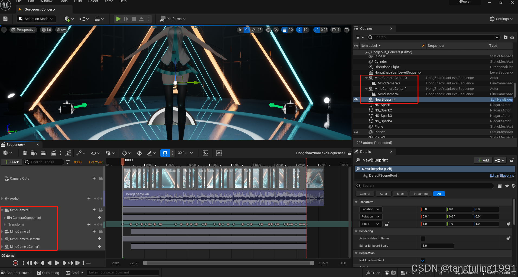Toggle surface snapping icon in viewport
This screenshot has height=277, width=518.
[276, 30]
